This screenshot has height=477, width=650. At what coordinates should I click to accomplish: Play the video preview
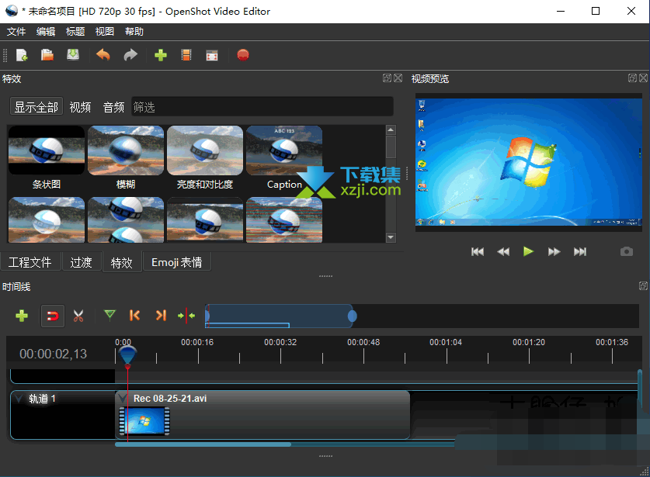(x=528, y=251)
